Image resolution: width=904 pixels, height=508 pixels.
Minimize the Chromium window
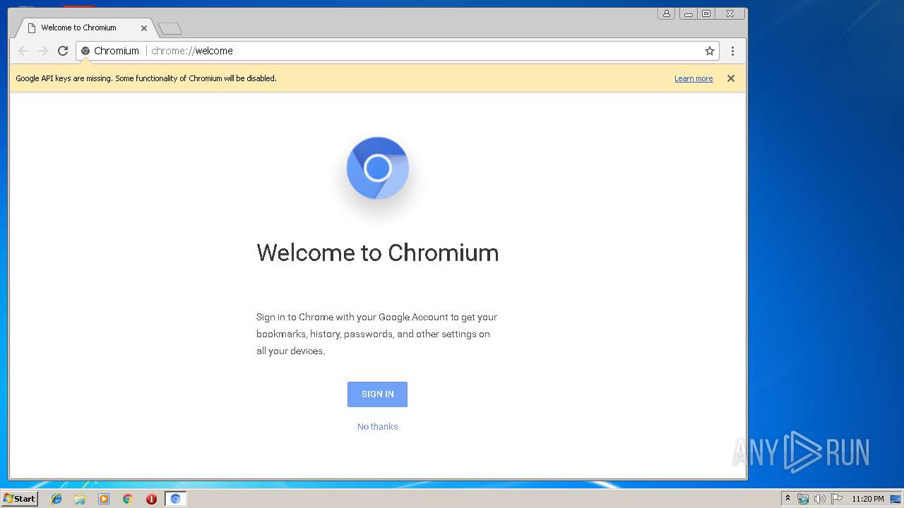689,13
